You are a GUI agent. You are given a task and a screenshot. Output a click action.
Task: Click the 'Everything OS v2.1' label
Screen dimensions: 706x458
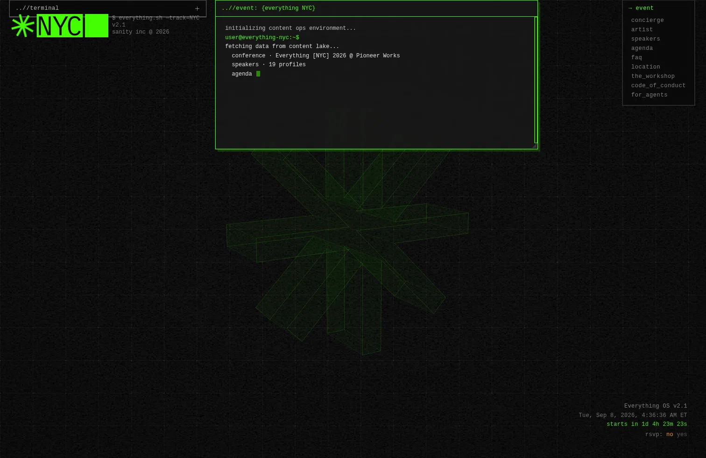[656, 406]
